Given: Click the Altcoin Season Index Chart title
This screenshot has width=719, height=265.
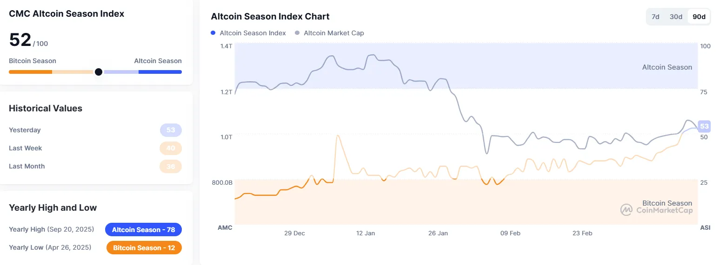Looking at the screenshot, I should [x=270, y=17].
